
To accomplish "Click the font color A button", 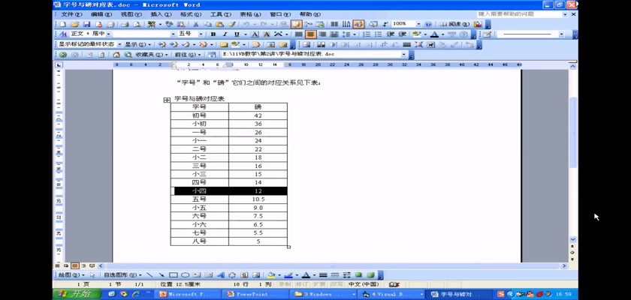I will (434, 34).
